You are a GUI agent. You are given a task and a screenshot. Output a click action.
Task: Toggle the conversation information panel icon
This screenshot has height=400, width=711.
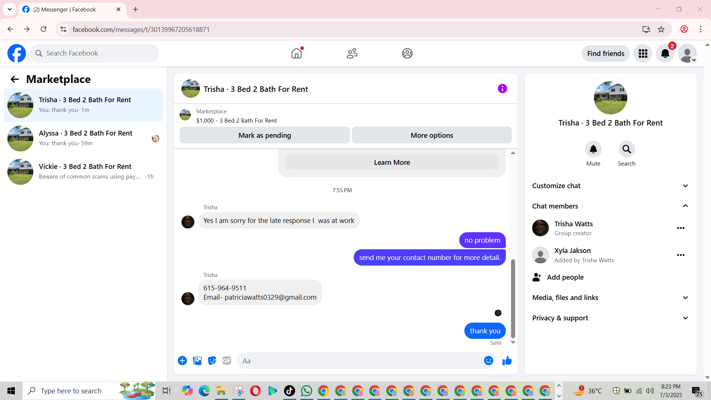(502, 89)
